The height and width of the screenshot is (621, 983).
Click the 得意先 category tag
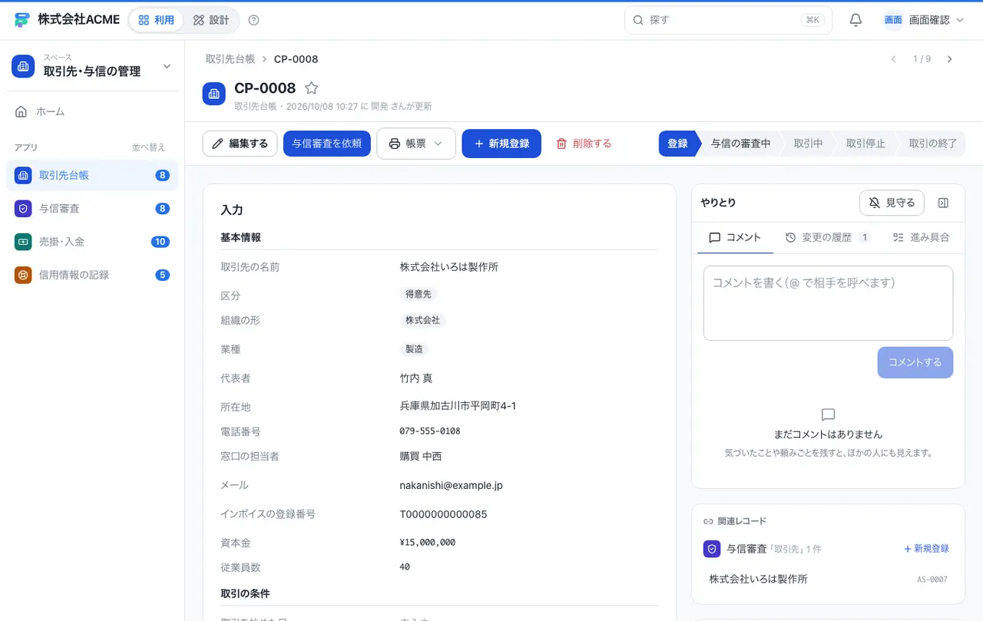tap(419, 294)
